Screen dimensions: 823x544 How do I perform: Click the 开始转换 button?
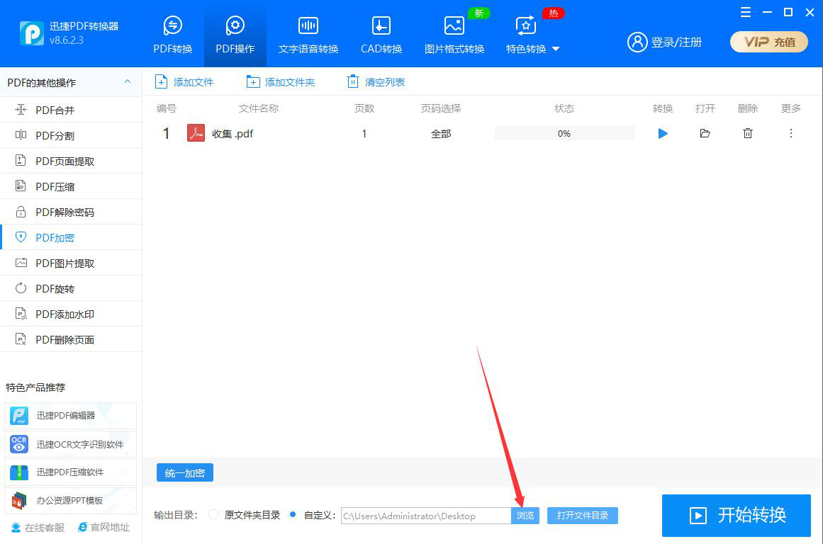pos(736,515)
